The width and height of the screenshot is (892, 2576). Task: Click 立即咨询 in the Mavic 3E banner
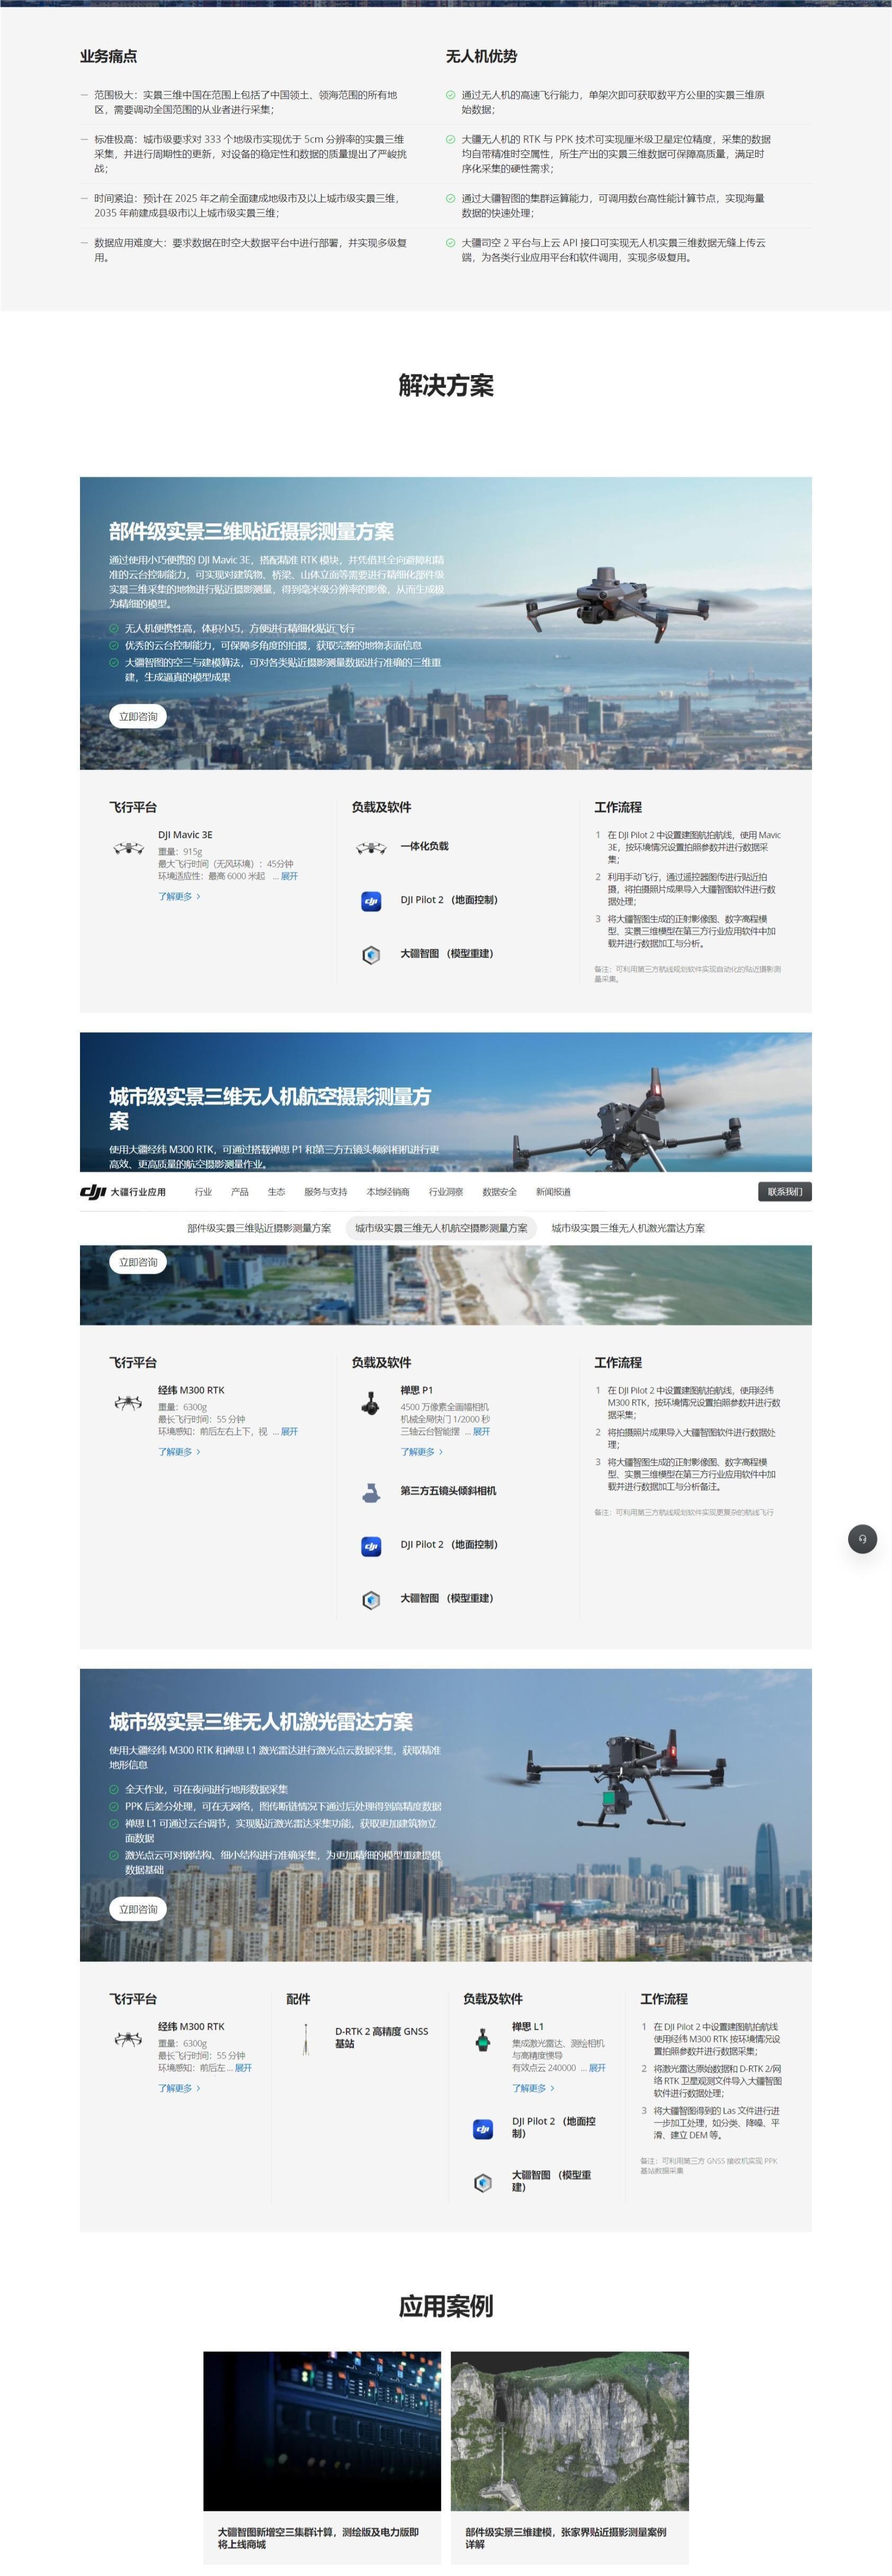(x=138, y=716)
